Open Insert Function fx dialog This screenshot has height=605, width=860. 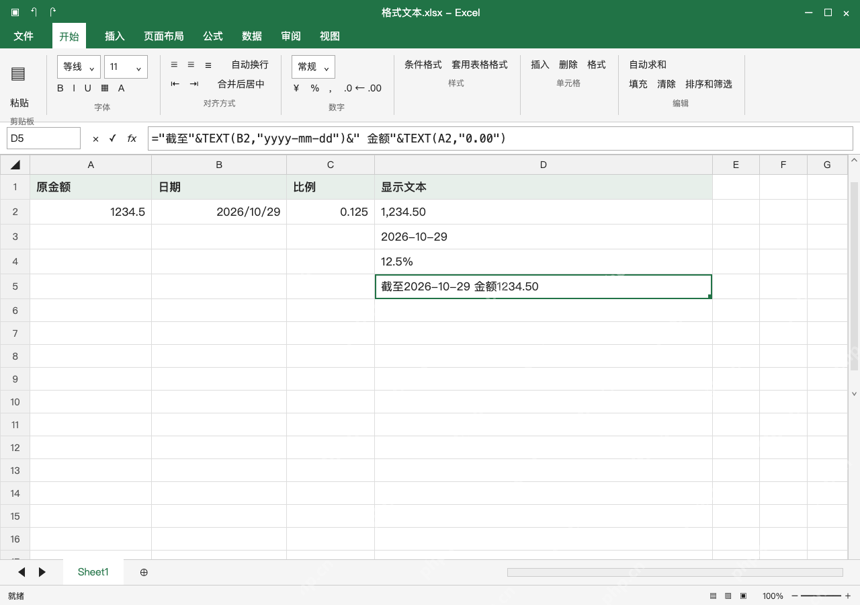(x=132, y=138)
